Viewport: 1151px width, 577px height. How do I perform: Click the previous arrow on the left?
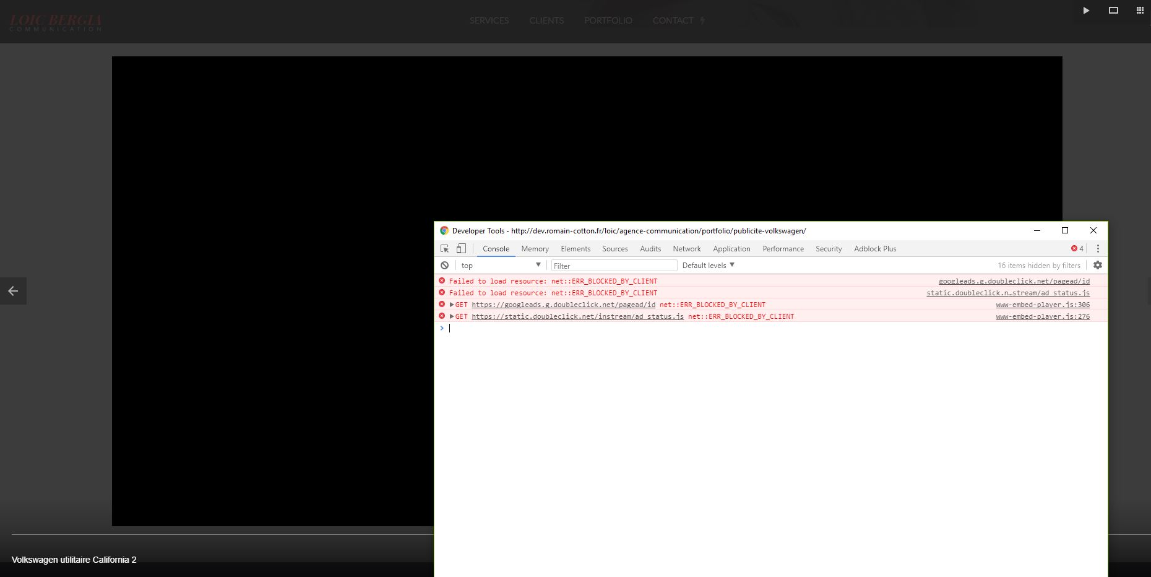13,291
